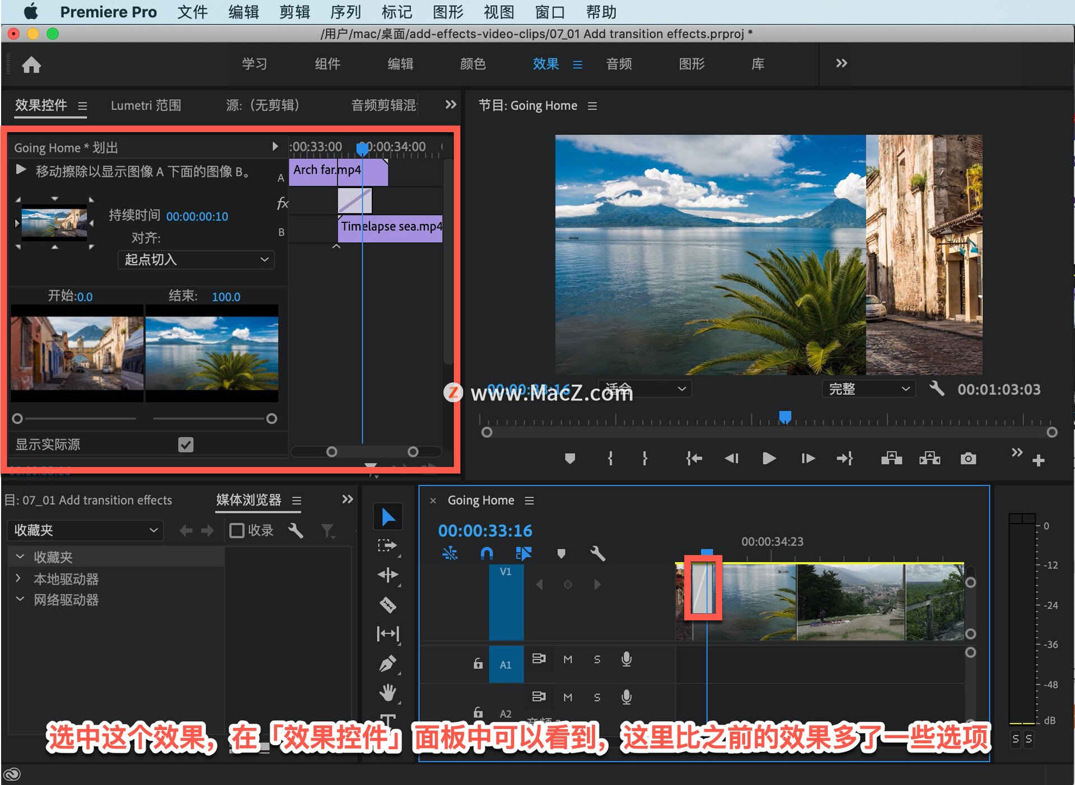Open the Apple menu

pos(31,12)
